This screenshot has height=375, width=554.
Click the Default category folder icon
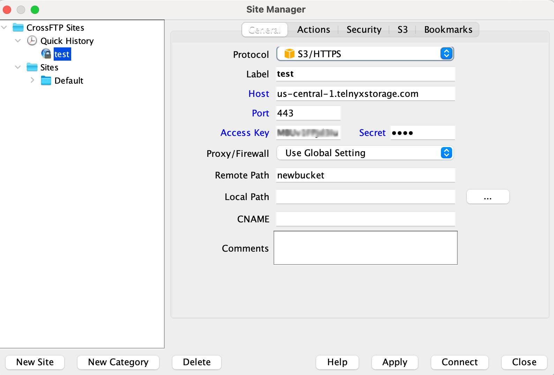46,81
